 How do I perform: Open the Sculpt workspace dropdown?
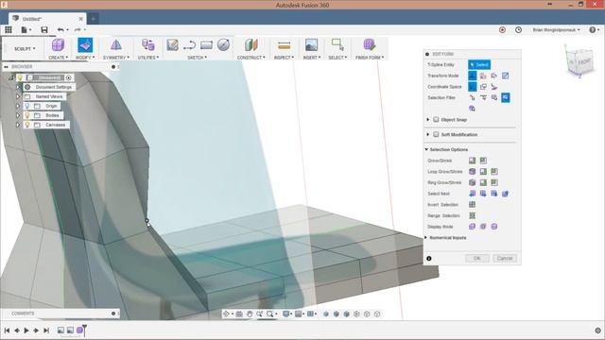click(25, 48)
